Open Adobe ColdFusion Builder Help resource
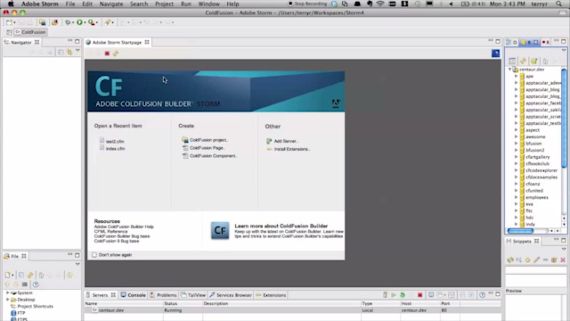 [124, 227]
